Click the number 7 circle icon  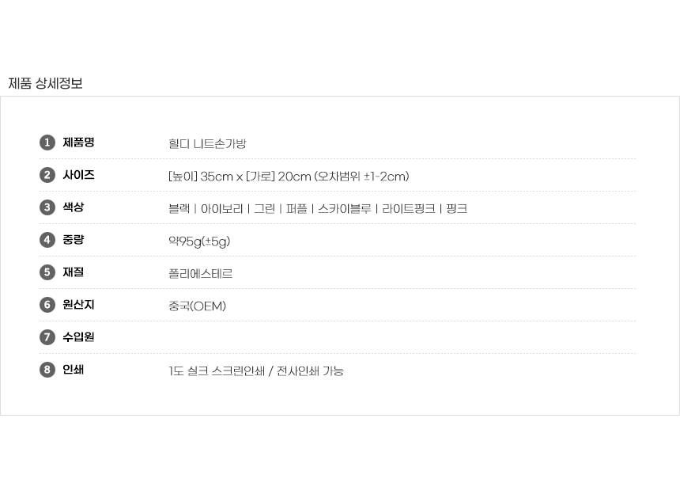pos(47,337)
